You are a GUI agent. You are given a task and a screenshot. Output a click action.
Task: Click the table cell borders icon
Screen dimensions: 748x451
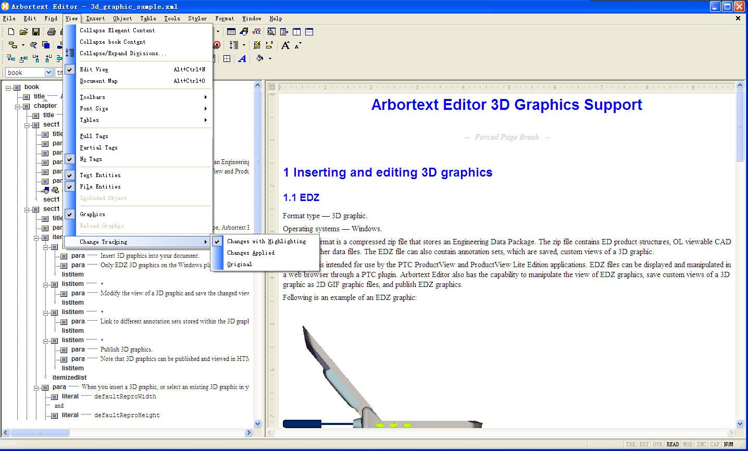pos(227,59)
